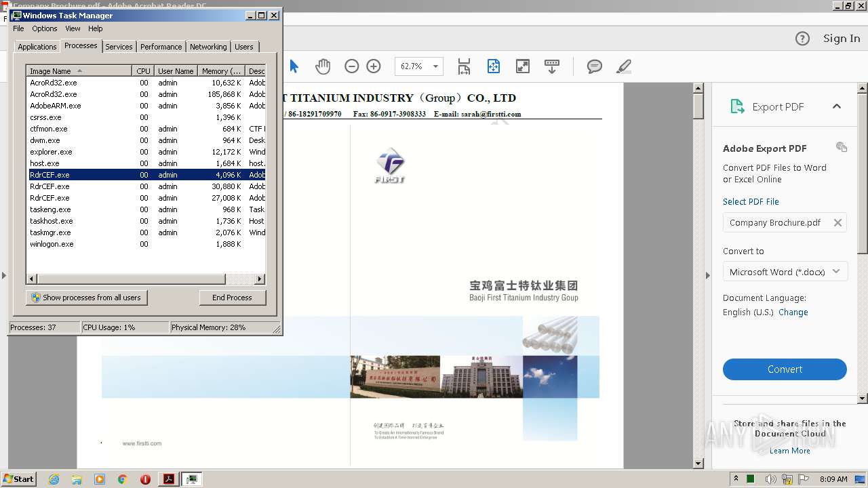The width and height of the screenshot is (868, 488).
Task: Click the toolbar download icon left of the comment icon
Action: point(552,66)
